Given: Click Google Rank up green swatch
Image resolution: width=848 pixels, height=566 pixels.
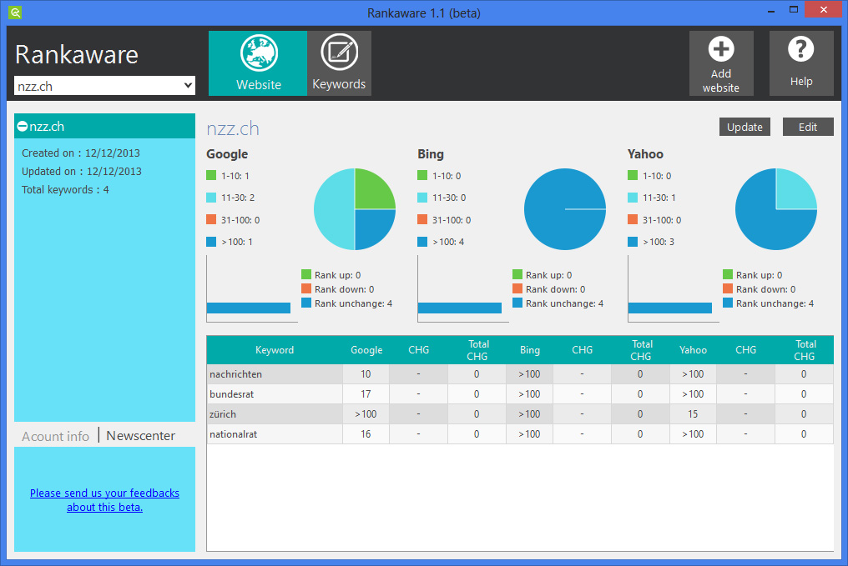Looking at the screenshot, I should tap(306, 274).
